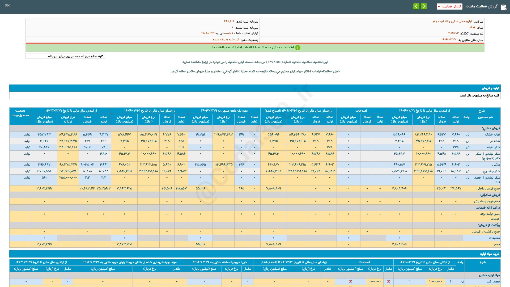Viewport: 510px width, 287px height.
Task: Click the row label جمع فروش صادراتی
Action: 487,201
